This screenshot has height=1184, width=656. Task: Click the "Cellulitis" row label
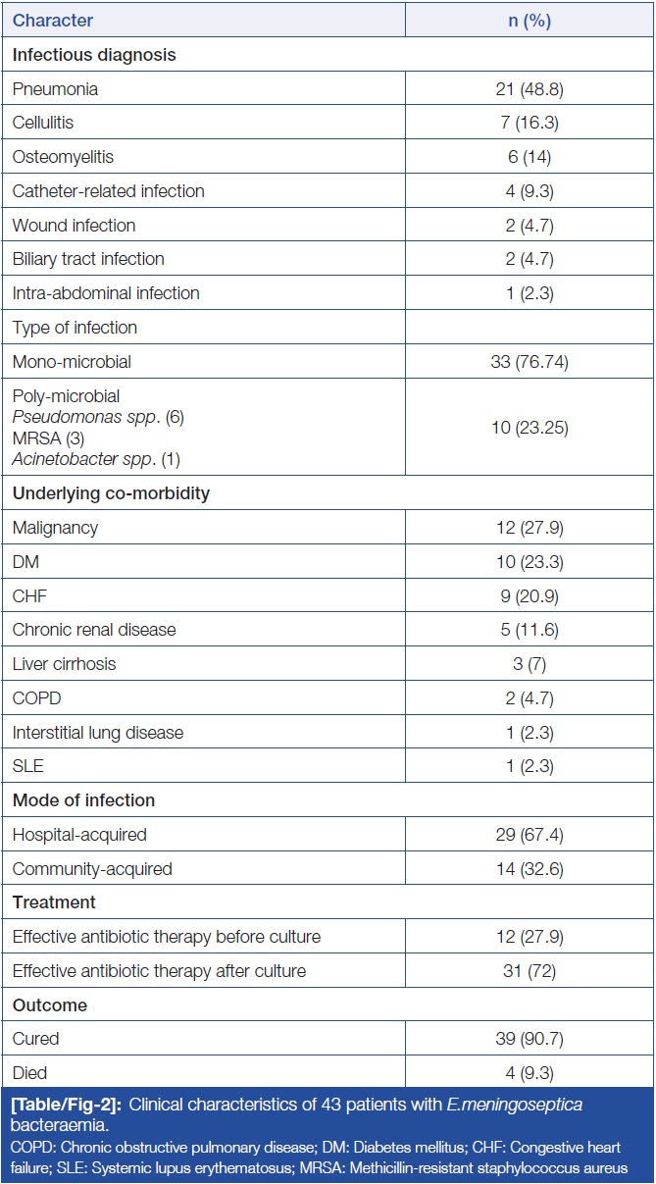pyautogui.click(x=44, y=124)
